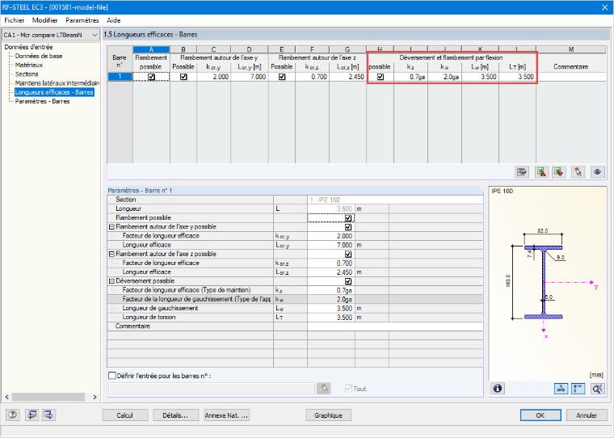
Task: Select 'Matériaux' in the navigation tree
Action: [29, 65]
